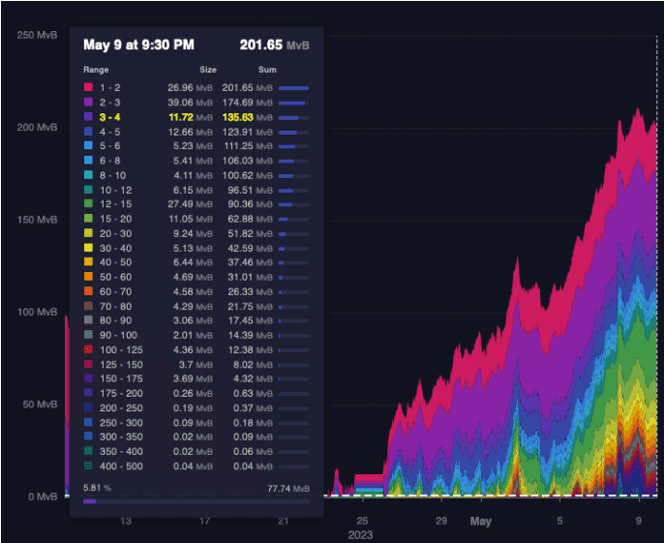The height and width of the screenshot is (543, 664).
Task: Click the gray 80 - 90 range swatch
Action: pyautogui.click(x=88, y=320)
